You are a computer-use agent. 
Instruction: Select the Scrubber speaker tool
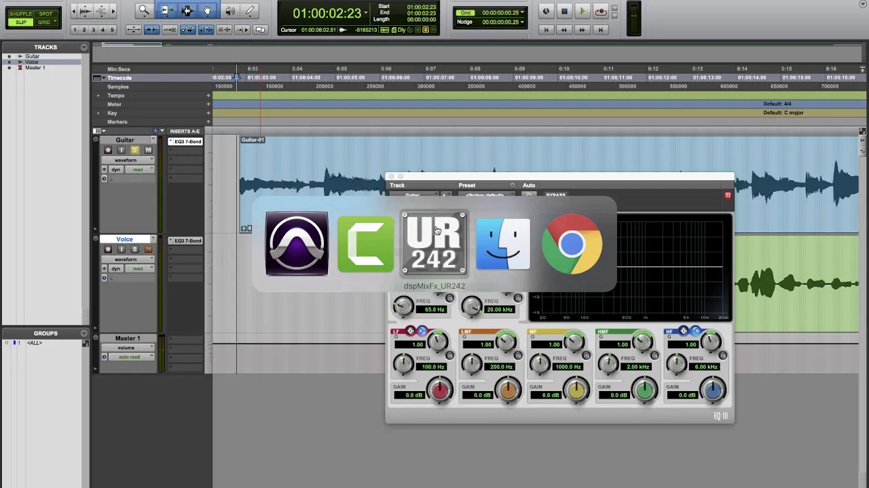[230, 10]
